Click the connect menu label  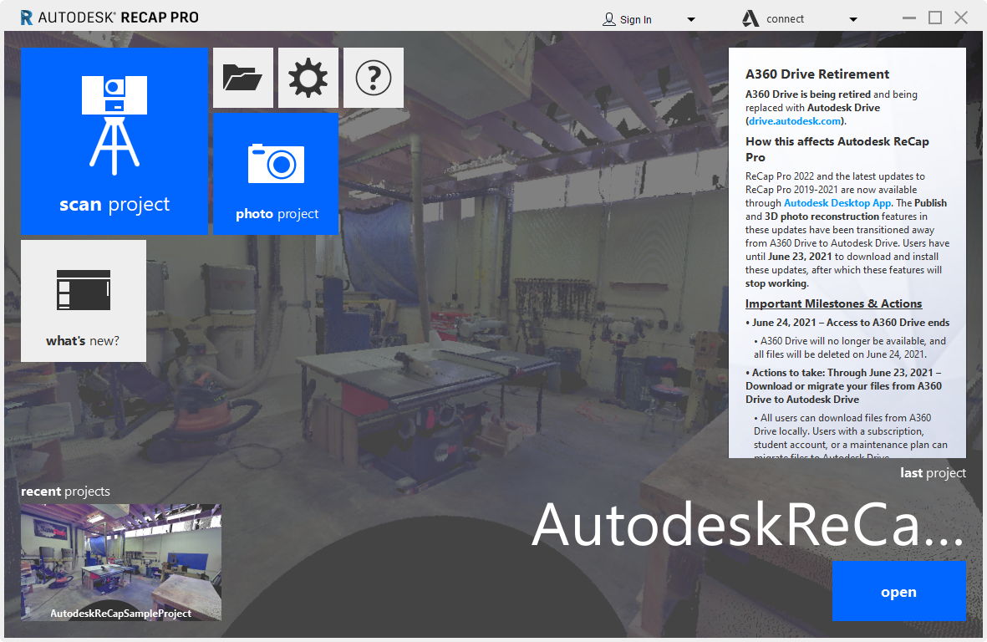[x=785, y=19]
